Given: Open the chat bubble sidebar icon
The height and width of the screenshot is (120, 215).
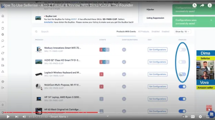Looking at the screenshot, I should (3, 41).
